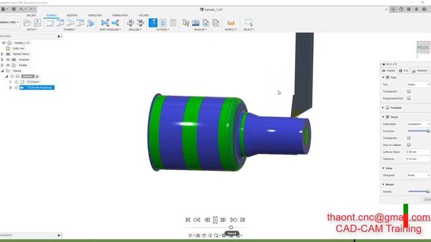Click the NC program sheet icon in Setup
The image size is (431, 242).
coord(38,23)
